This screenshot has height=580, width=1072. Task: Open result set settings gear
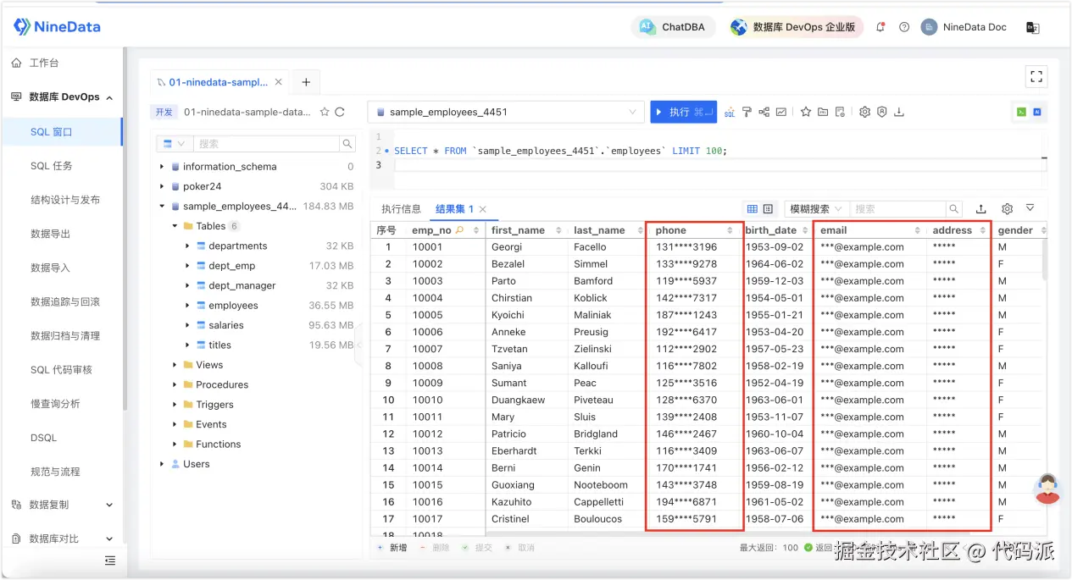tap(1008, 209)
